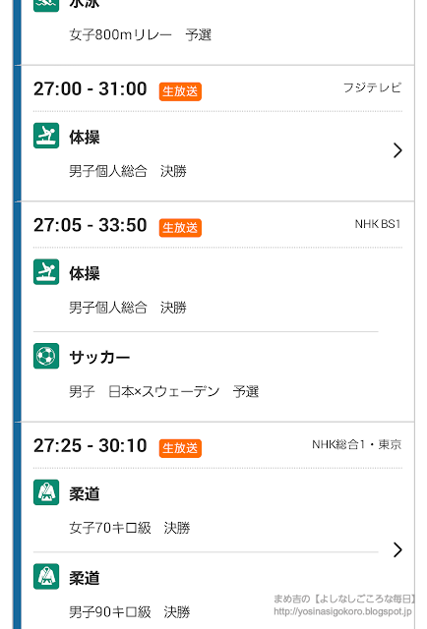Viewport: 427px width, 629px height.
Task: Open the 男子個人総合 決勝 entry on NHK BS1
Action: (x=206, y=291)
